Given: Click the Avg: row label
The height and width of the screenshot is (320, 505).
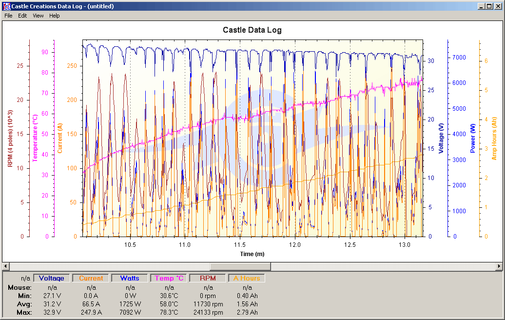Looking at the screenshot, I should (24, 304).
